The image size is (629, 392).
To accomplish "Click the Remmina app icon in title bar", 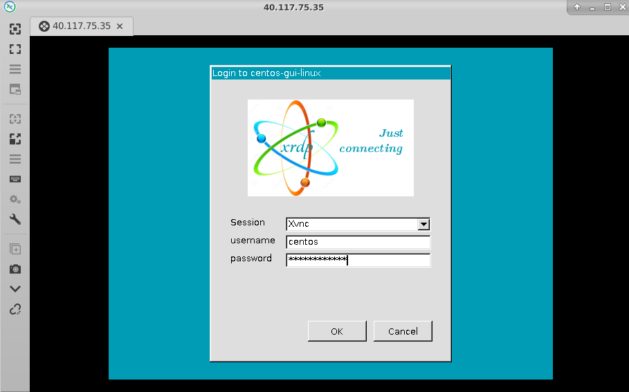I will click(x=10, y=7).
